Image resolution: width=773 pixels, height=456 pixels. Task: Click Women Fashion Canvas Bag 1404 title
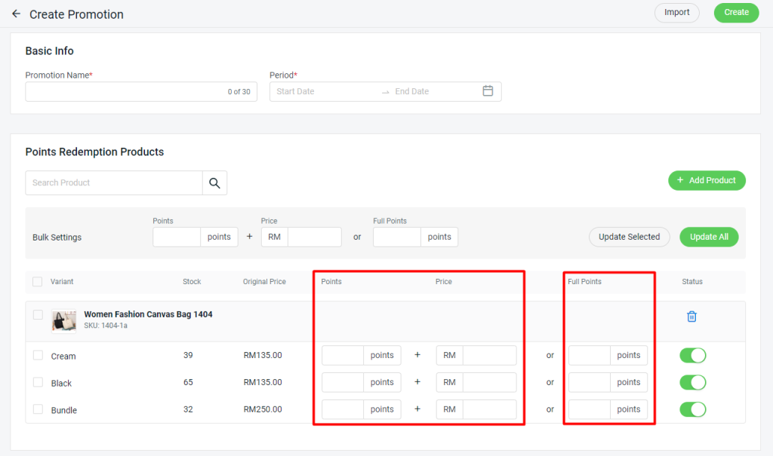coord(148,314)
